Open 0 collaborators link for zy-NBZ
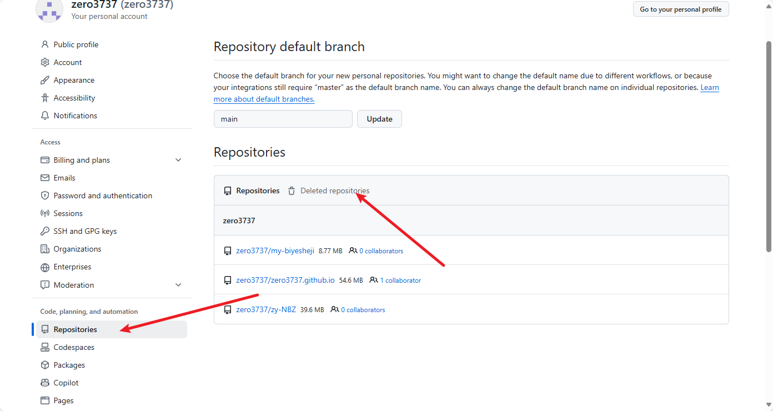 point(363,310)
